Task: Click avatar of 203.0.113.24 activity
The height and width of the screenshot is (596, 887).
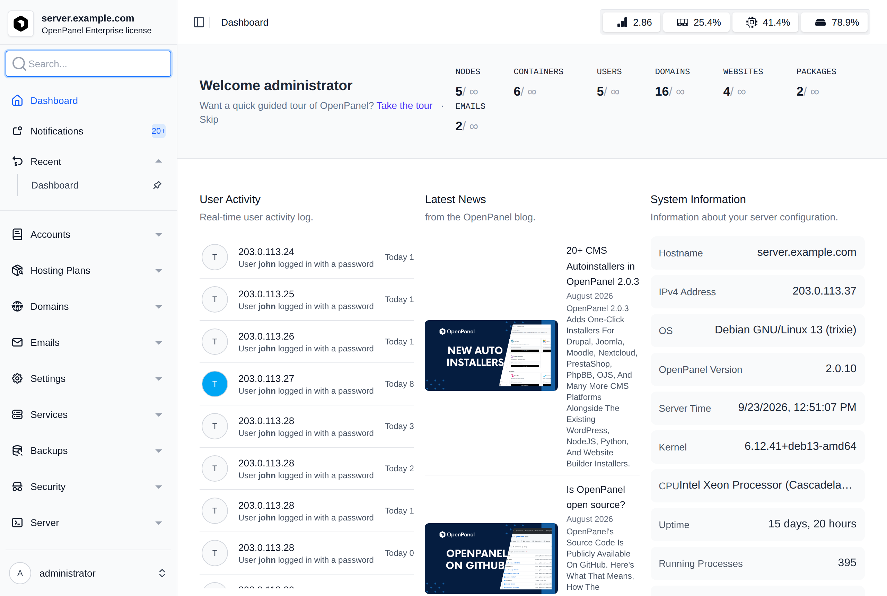Action: (215, 257)
